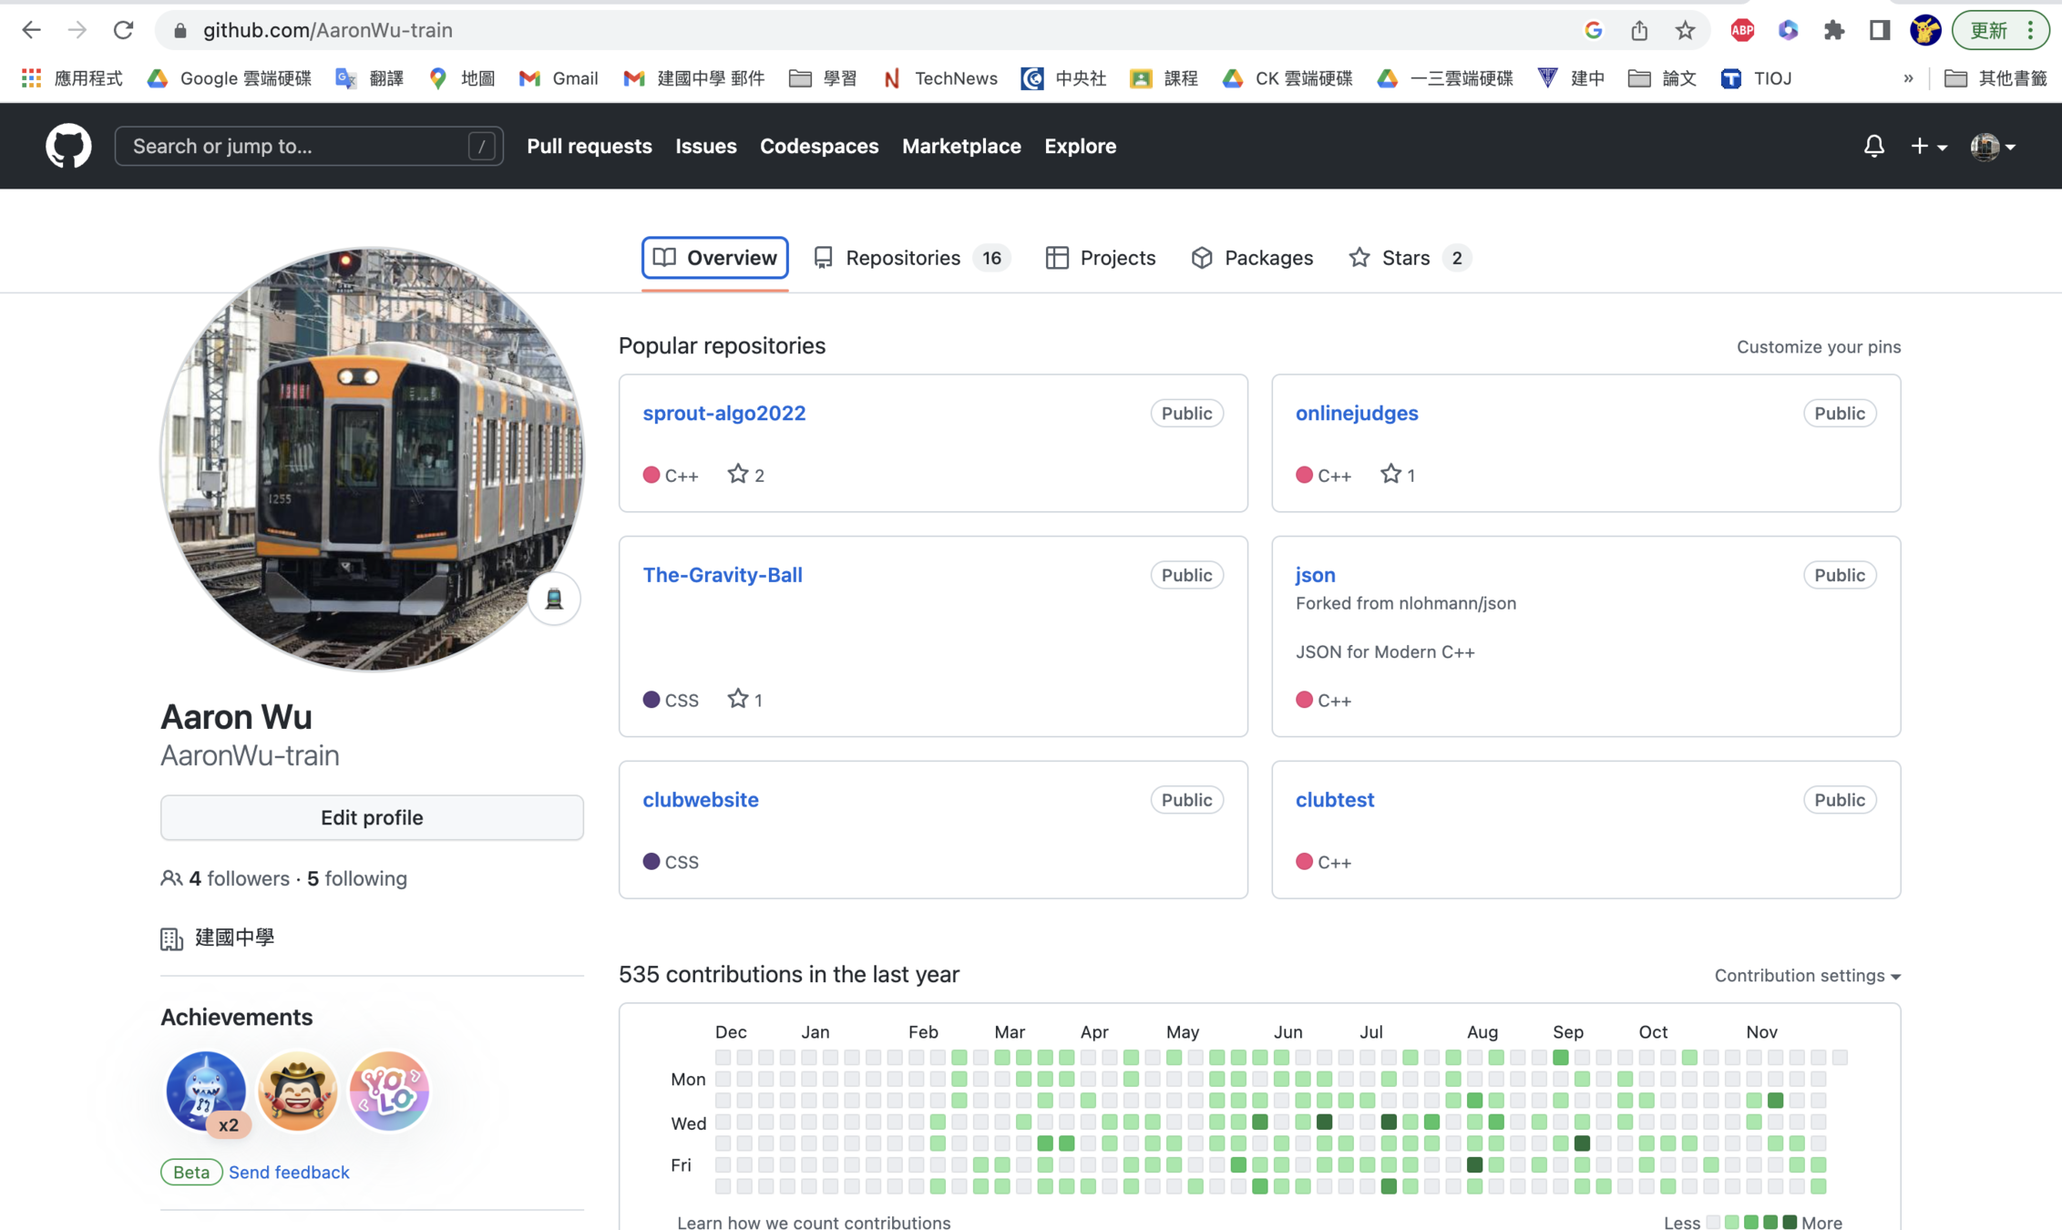
Task: Click Customize your pins
Action: click(1819, 346)
